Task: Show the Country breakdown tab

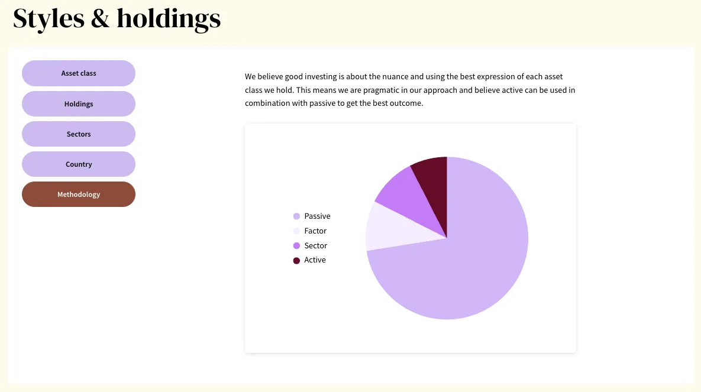Action: (79, 164)
